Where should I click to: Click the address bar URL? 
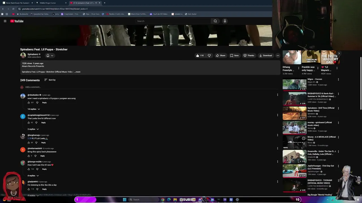pyautogui.click(x=55, y=9)
